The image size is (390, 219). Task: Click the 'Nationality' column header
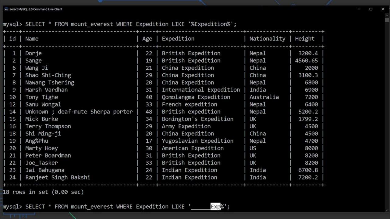(x=267, y=39)
